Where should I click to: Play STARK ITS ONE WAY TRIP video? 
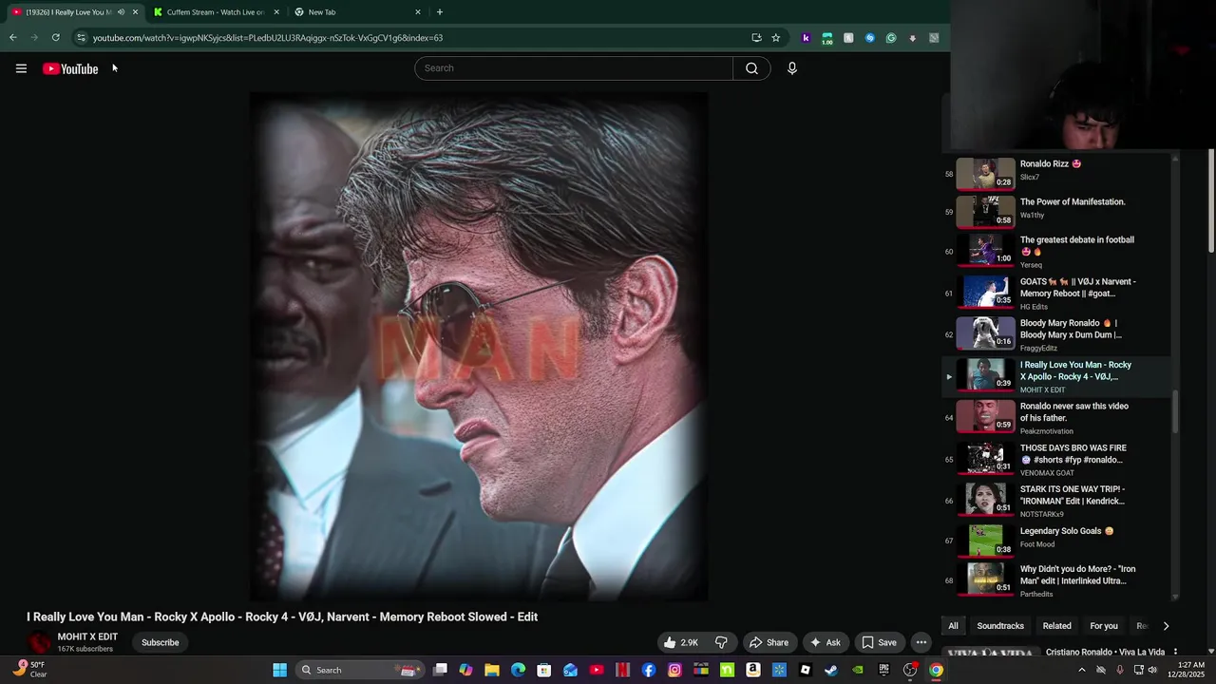(x=1056, y=501)
